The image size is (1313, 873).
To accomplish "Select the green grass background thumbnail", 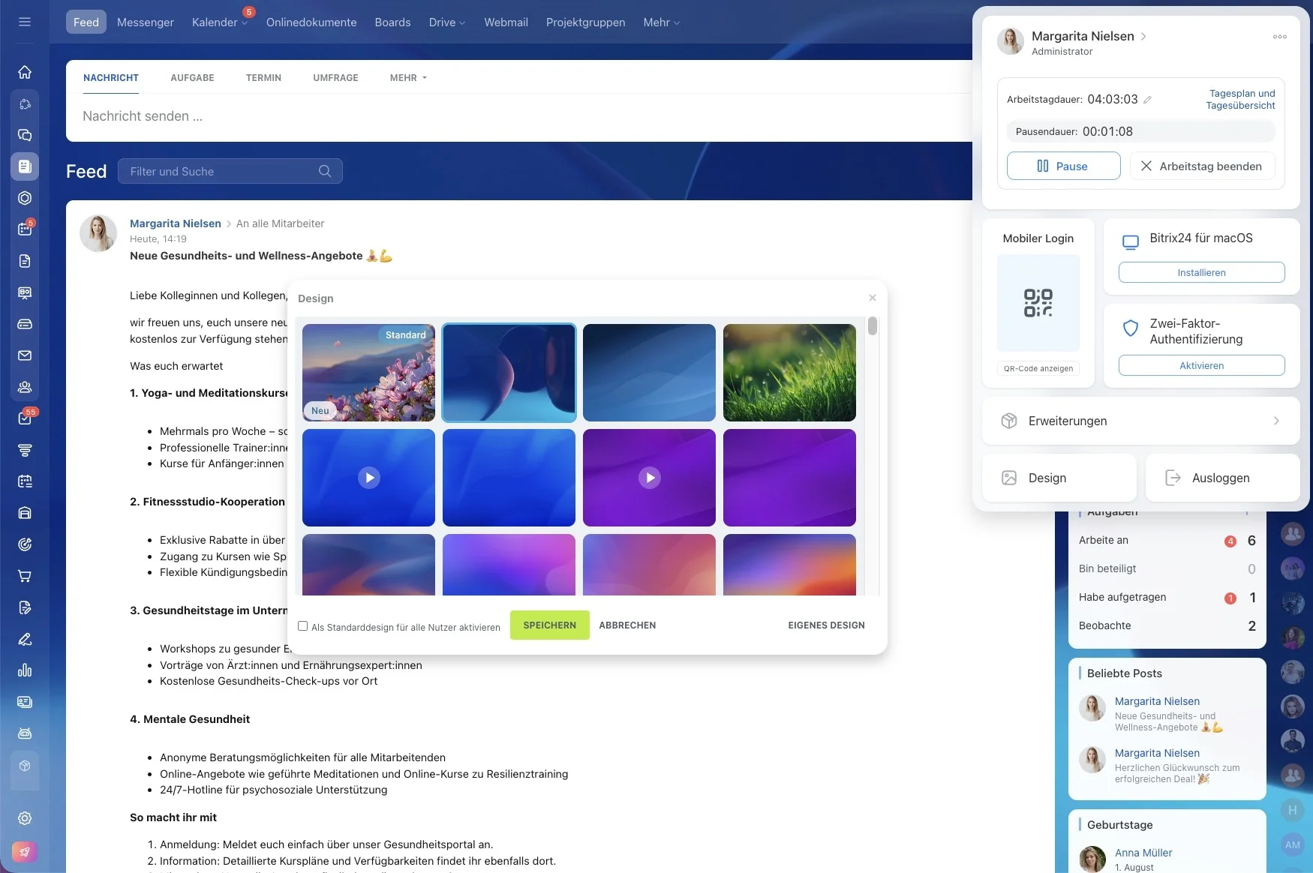I will 789,373.
